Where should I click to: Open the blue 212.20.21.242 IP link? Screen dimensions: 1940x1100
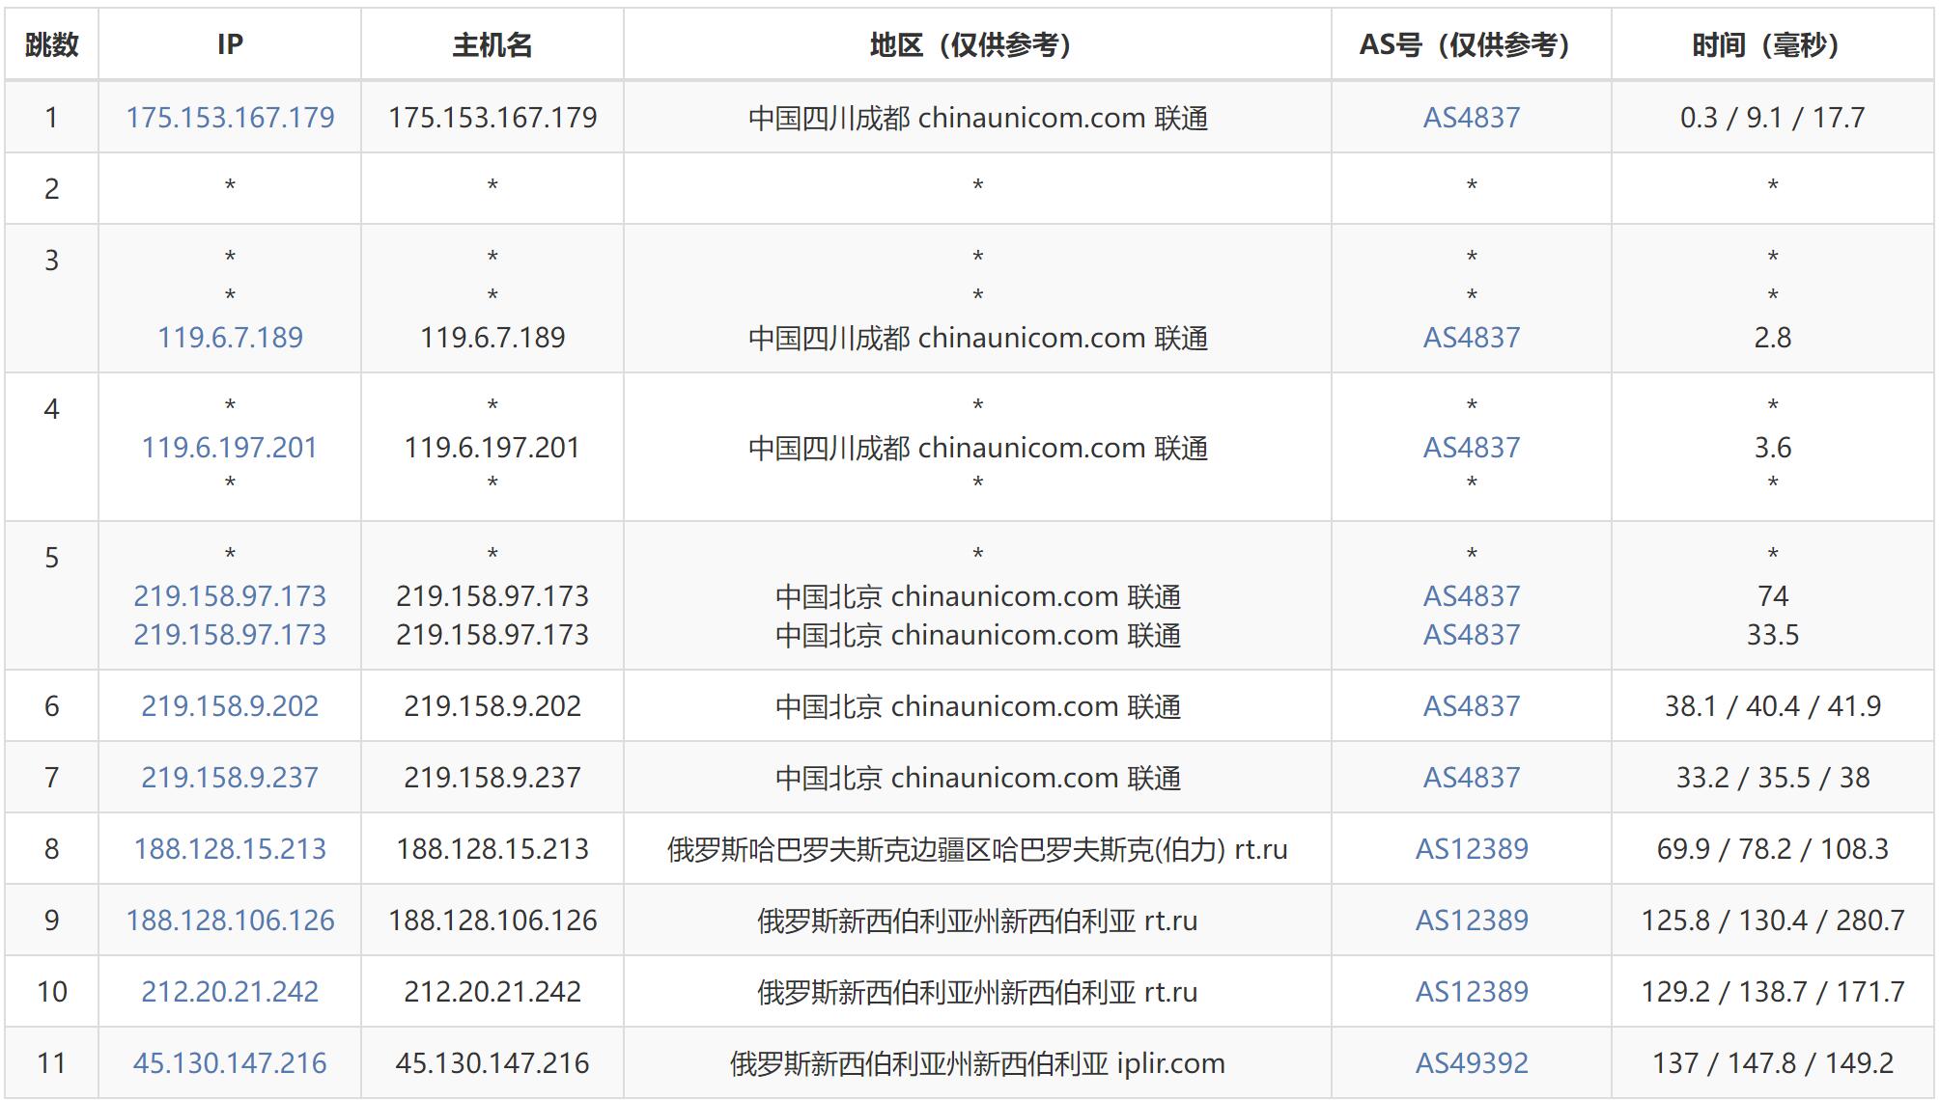[x=230, y=992]
